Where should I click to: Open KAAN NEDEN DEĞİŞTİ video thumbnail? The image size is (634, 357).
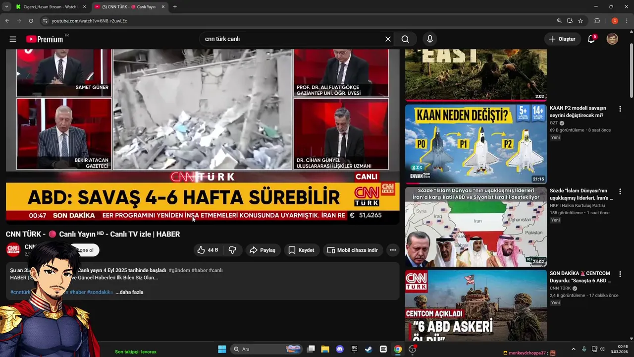click(476, 144)
